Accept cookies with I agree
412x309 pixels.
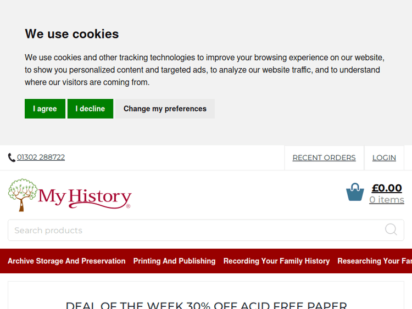pyautogui.click(x=45, y=109)
